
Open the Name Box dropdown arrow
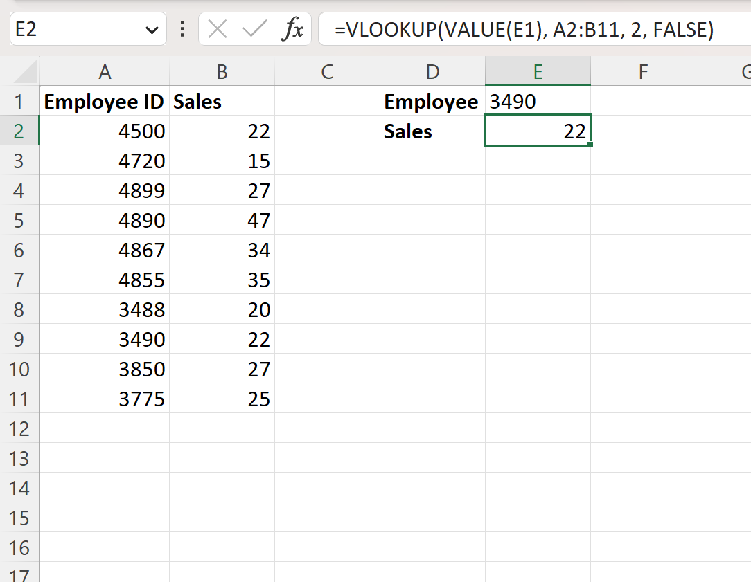coord(152,30)
